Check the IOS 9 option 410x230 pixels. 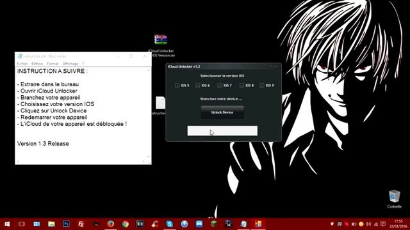tap(262, 85)
